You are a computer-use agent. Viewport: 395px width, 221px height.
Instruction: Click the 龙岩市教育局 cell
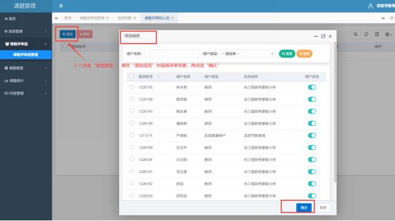(255, 135)
